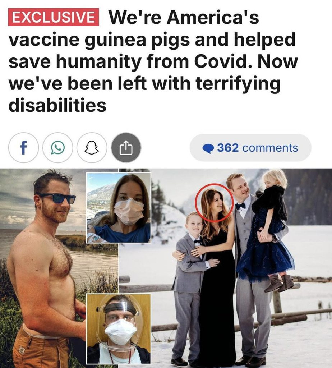Open the grey share sheet icon
This screenshot has height=368, width=332.
pos(126,148)
